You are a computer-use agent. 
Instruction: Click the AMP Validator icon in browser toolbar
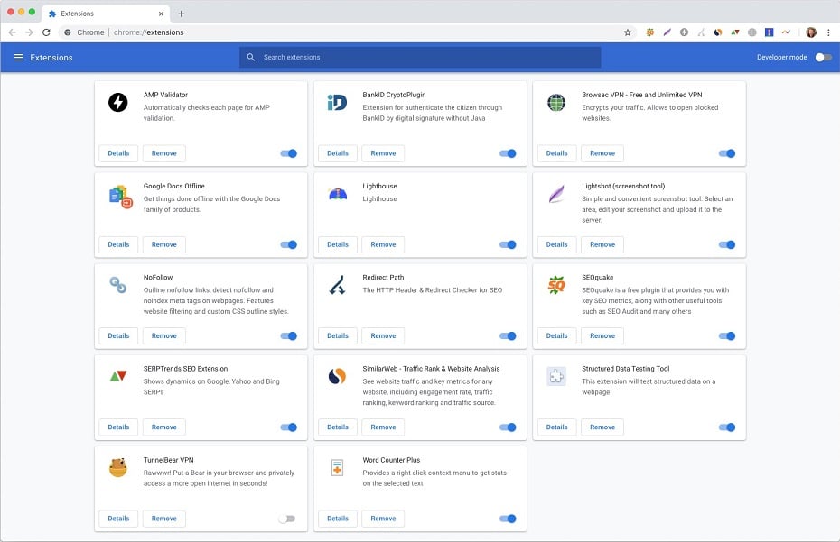pyautogui.click(x=684, y=32)
